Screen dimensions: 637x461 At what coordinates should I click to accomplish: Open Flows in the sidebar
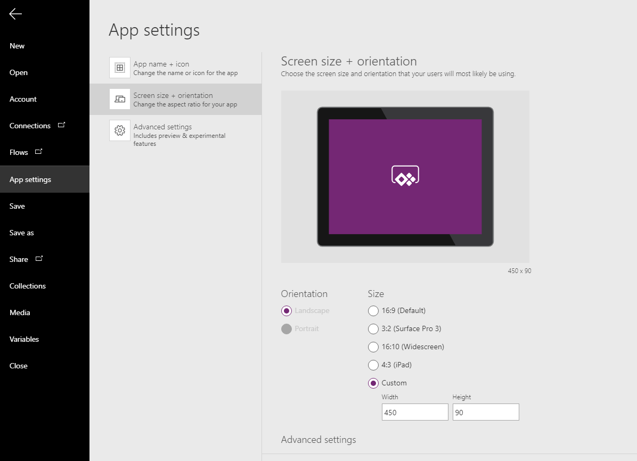(x=45, y=152)
